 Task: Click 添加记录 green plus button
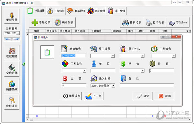click(41, 22)
